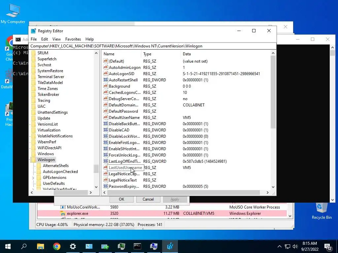The height and width of the screenshot is (253, 338).
Task: Launch Google Chrome from the taskbar
Action: point(56,246)
